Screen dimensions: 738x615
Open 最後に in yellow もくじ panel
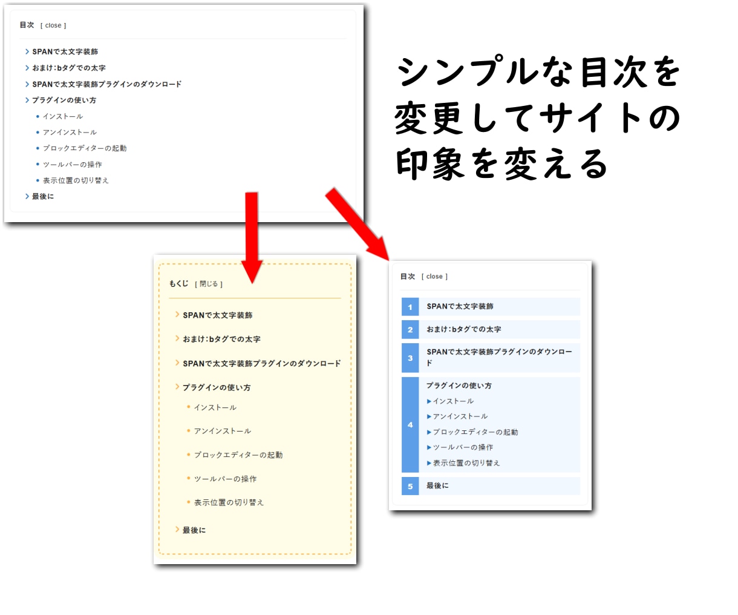[194, 530]
